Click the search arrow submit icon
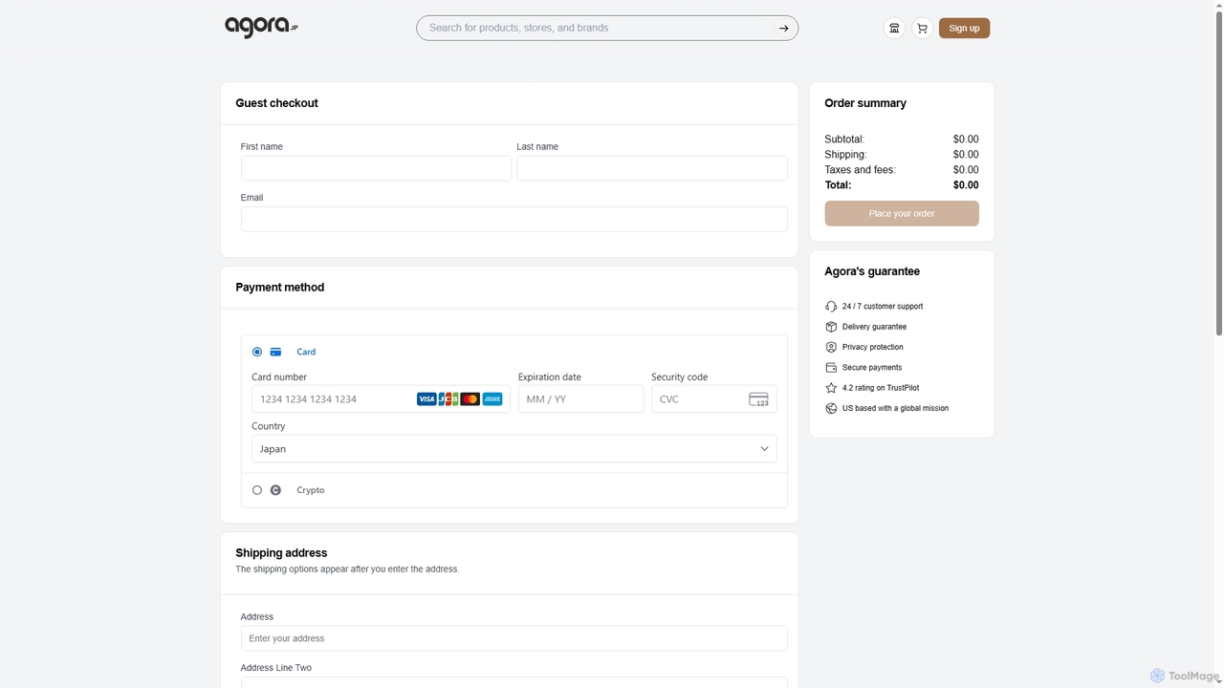Viewport: 1224px width, 688px height. pos(783,28)
